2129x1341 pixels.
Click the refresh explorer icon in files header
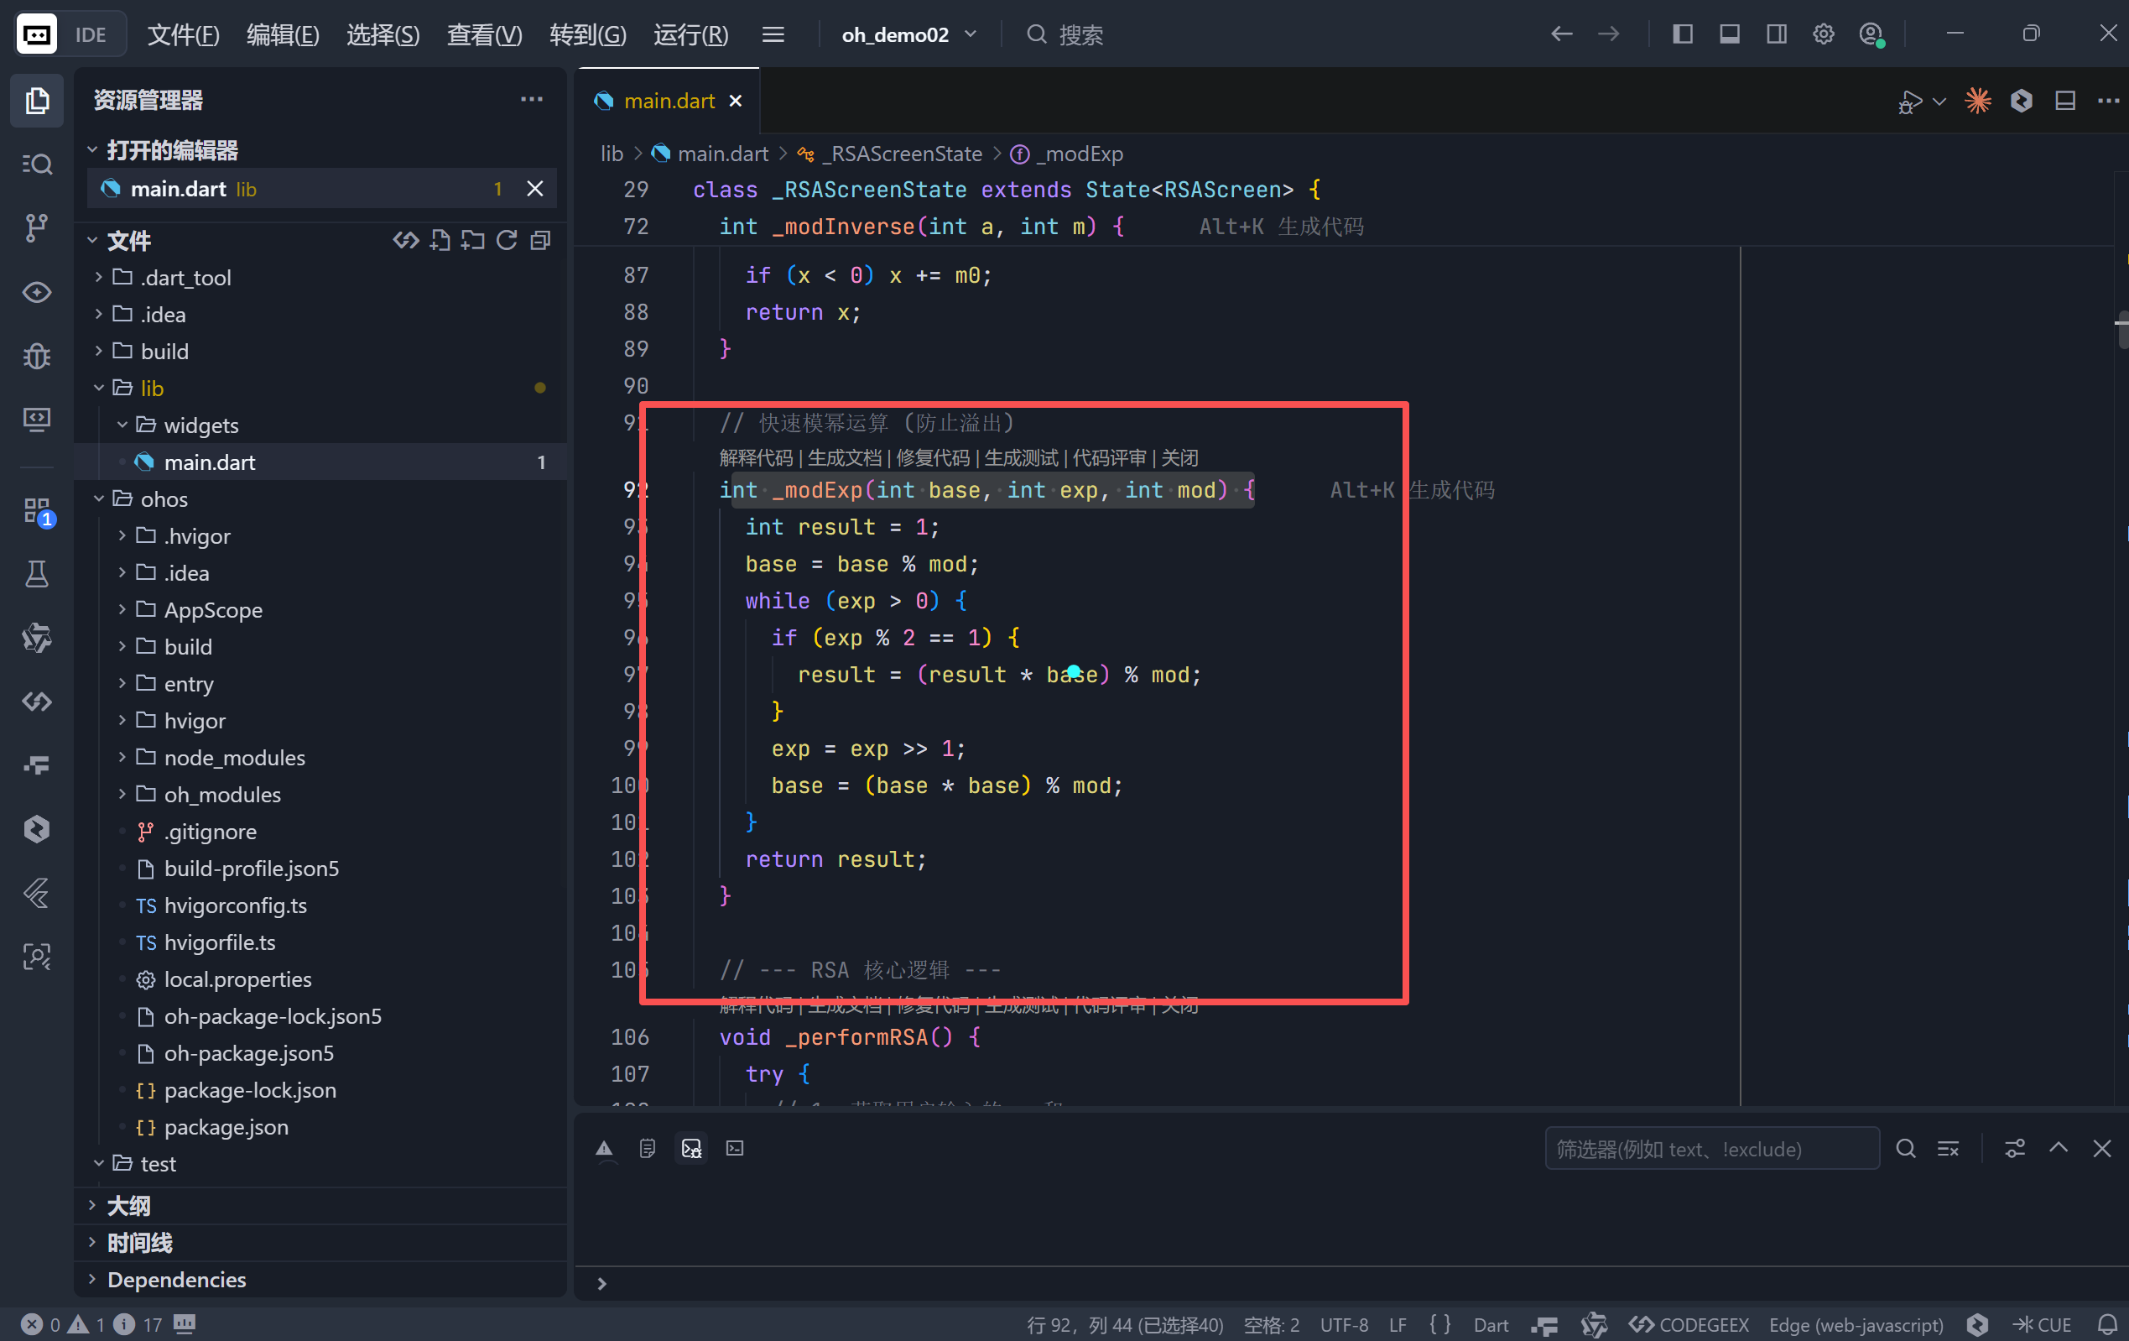click(507, 240)
